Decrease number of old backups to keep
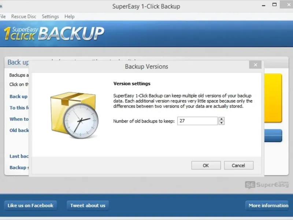Viewport: 293px width, 220px height. [x=221, y=123]
